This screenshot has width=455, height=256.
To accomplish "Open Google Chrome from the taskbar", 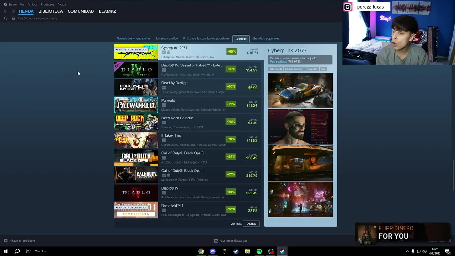I will coord(201,251).
